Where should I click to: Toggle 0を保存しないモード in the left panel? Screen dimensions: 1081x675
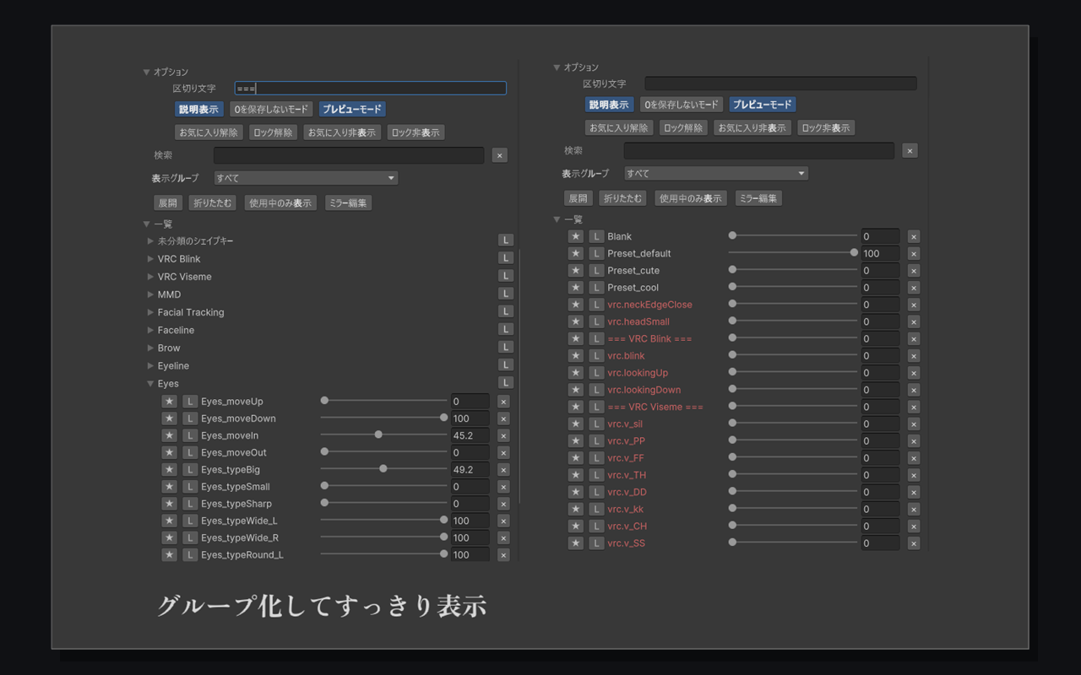point(271,109)
